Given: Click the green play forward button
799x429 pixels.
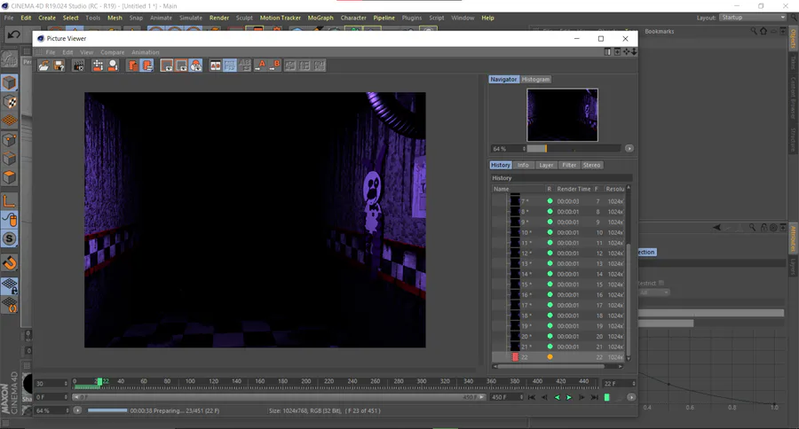Looking at the screenshot, I should click(569, 397).
